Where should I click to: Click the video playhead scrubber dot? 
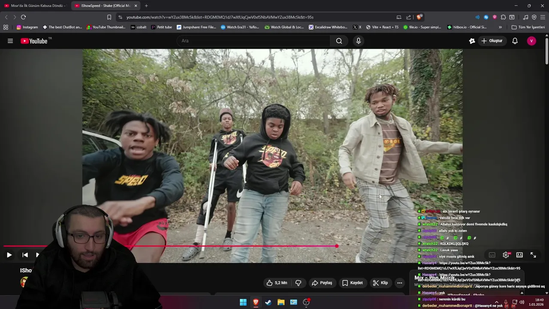pos(337,246)
